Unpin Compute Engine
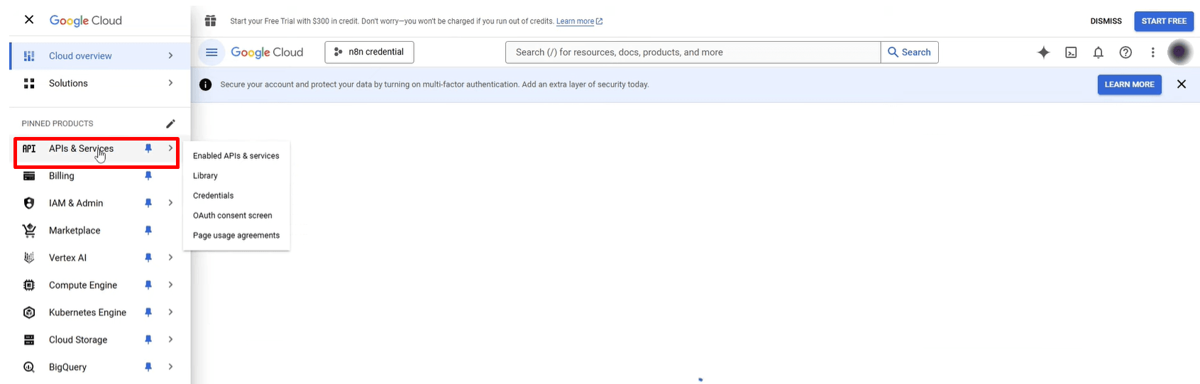 148,285
